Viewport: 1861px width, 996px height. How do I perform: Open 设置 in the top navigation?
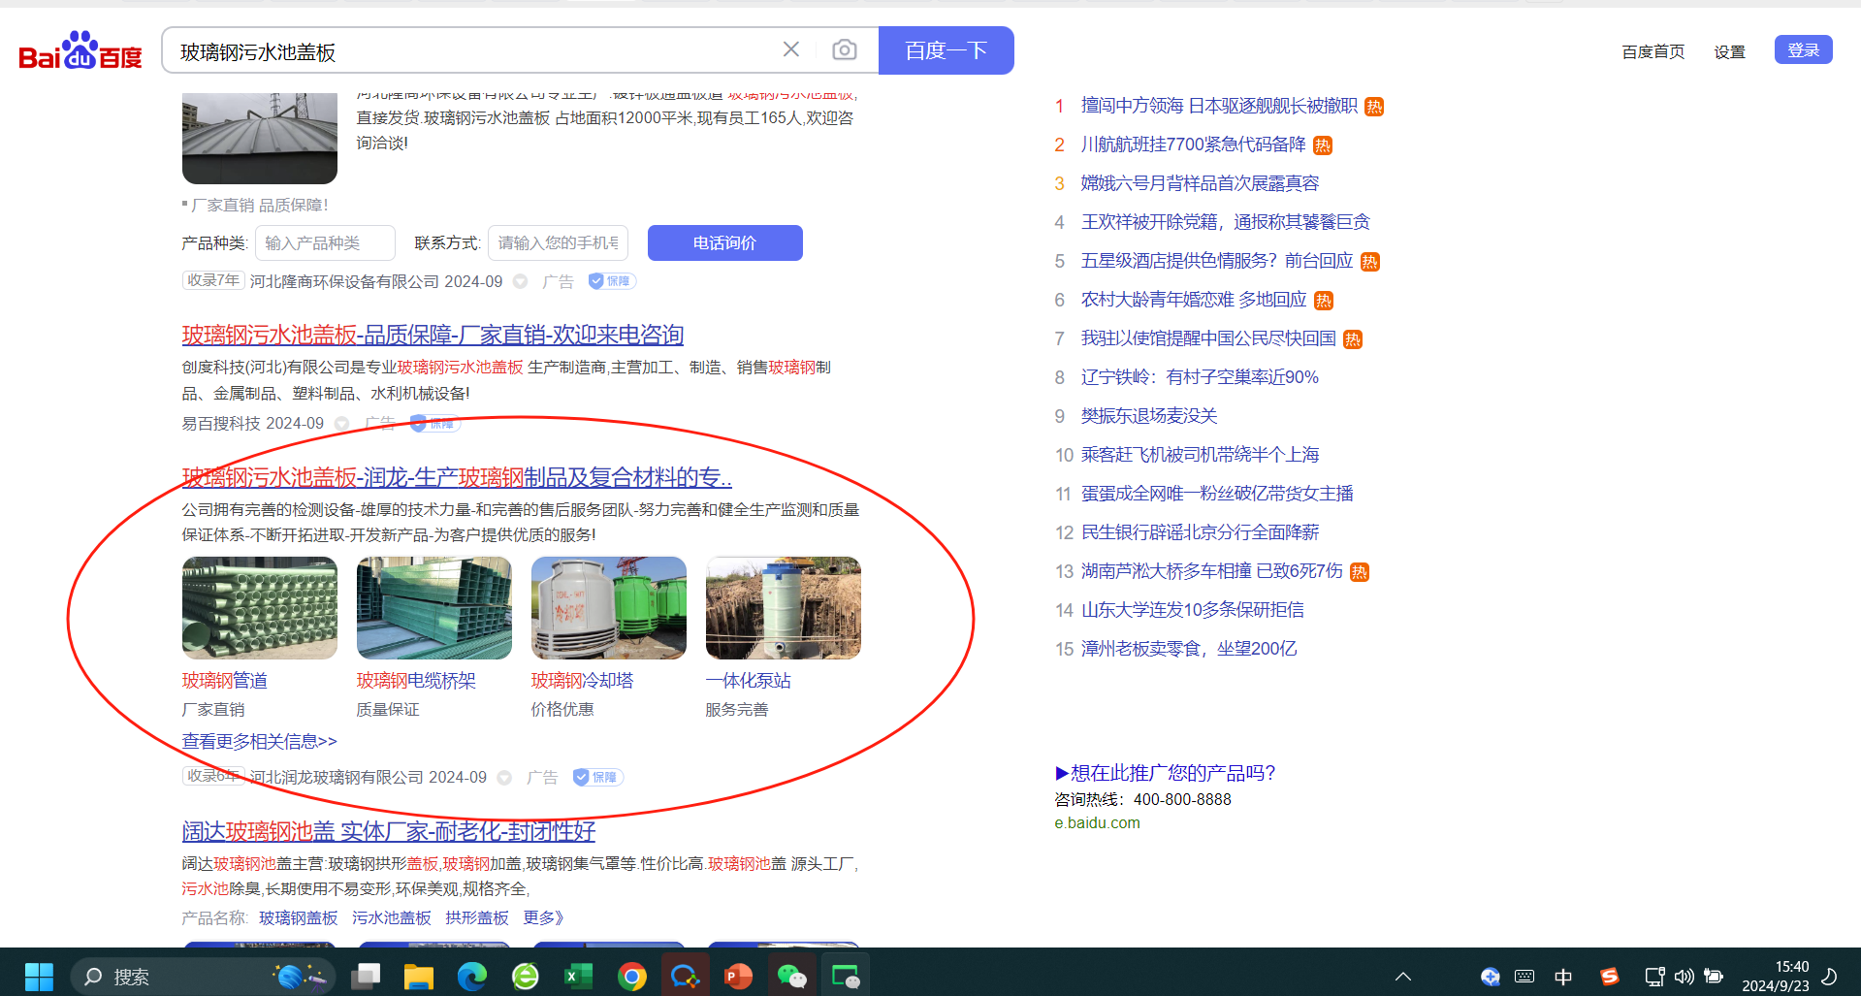click(x=1729, y=51)
